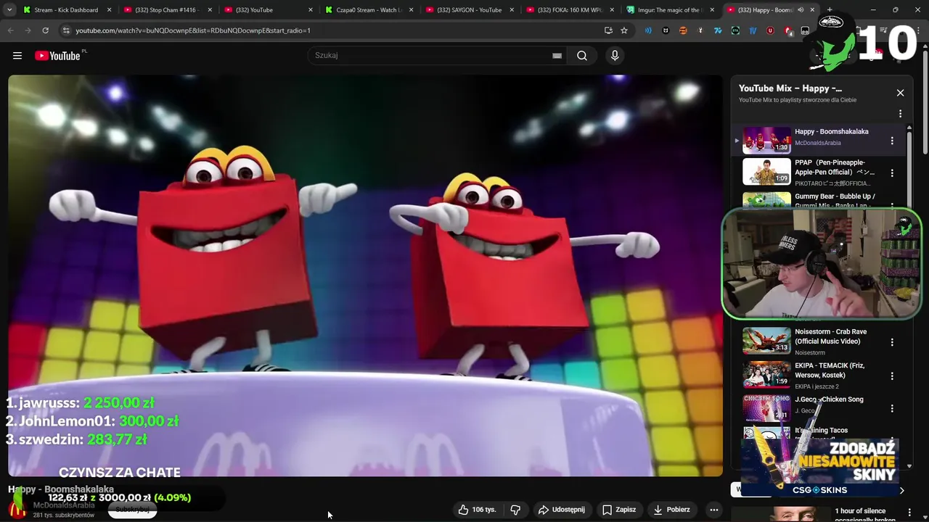929x522 pixels.
Task: Reload the current page
Action: (45, 30)
